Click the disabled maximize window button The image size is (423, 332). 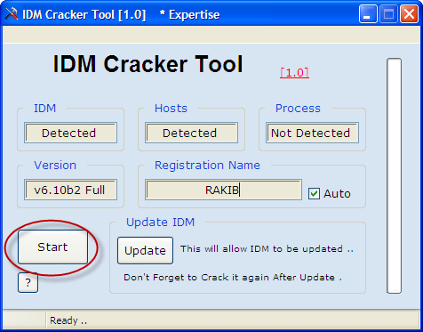[388, 14]
